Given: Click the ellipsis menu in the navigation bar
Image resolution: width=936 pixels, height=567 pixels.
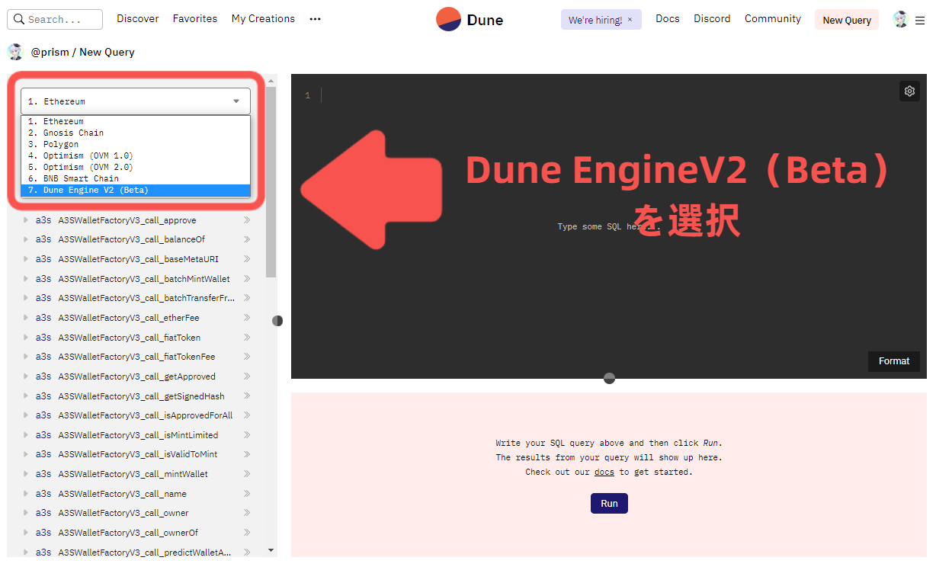Looking at the screenshot, I should pyautogui.click(x=315, y=18).
